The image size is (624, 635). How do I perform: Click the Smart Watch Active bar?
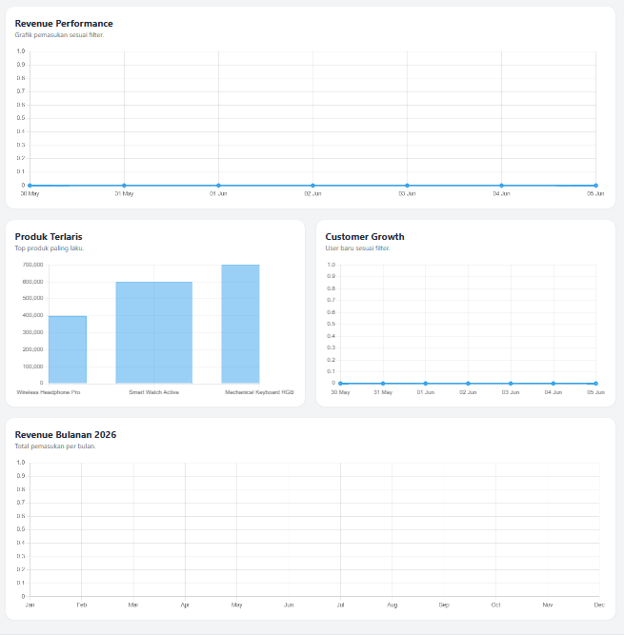(154, 332)
